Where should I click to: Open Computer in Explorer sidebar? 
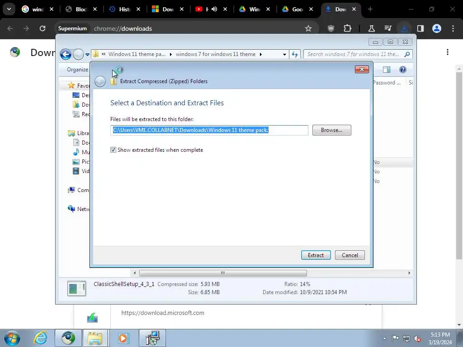[x=79, y=190]
